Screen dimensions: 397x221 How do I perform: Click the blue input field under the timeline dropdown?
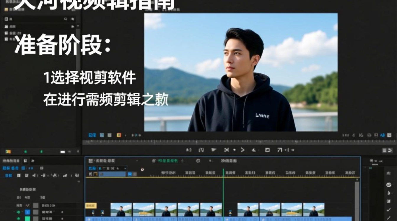point(112,174)
